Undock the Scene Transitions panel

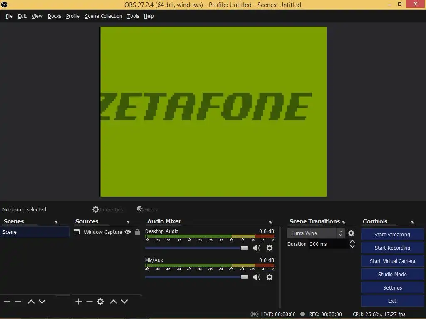(x=344, y=223)
